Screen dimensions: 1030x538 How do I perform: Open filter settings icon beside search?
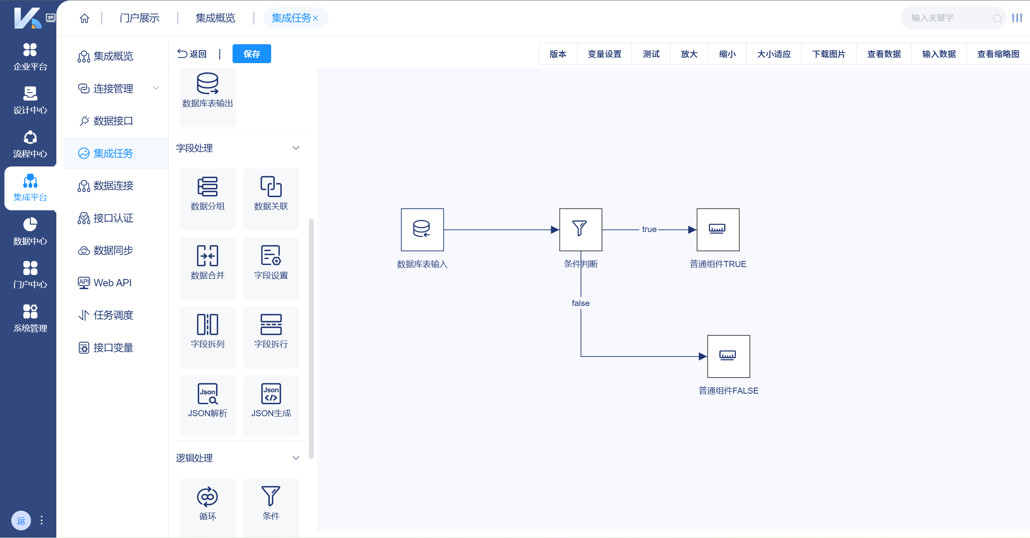(1017, 18)
